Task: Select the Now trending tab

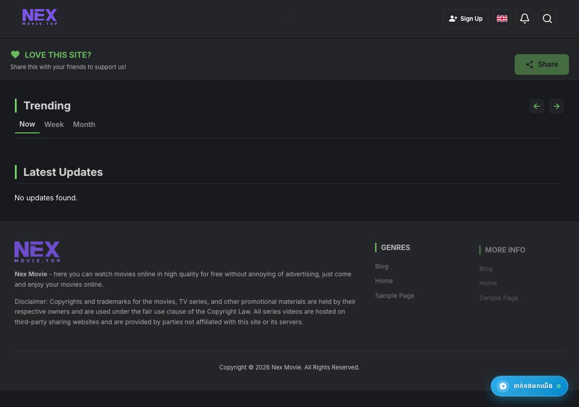Action: [27, 124]
